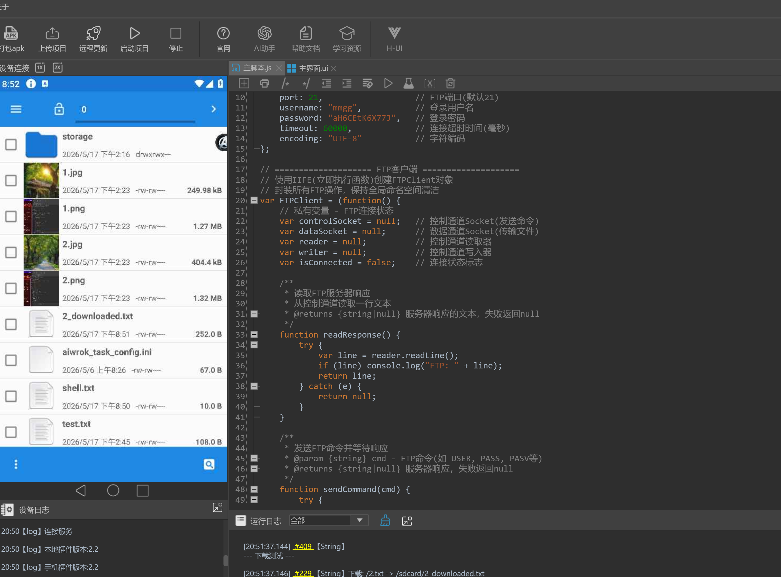781x577 pixels.
Task: Run the script with editor play icon
Action: pyautogui.click(x=388, y=83)
